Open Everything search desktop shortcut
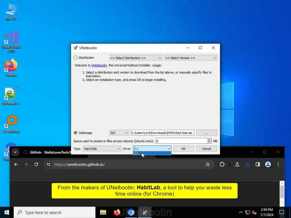The image size is (291, 218). (x=11, y=124)
